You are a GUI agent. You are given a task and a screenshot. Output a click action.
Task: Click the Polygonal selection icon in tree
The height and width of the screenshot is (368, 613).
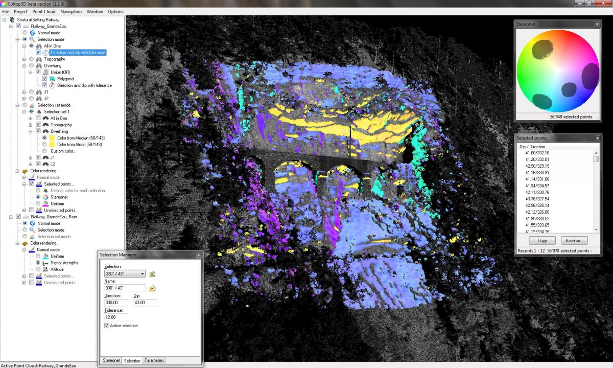coord(53,79)
